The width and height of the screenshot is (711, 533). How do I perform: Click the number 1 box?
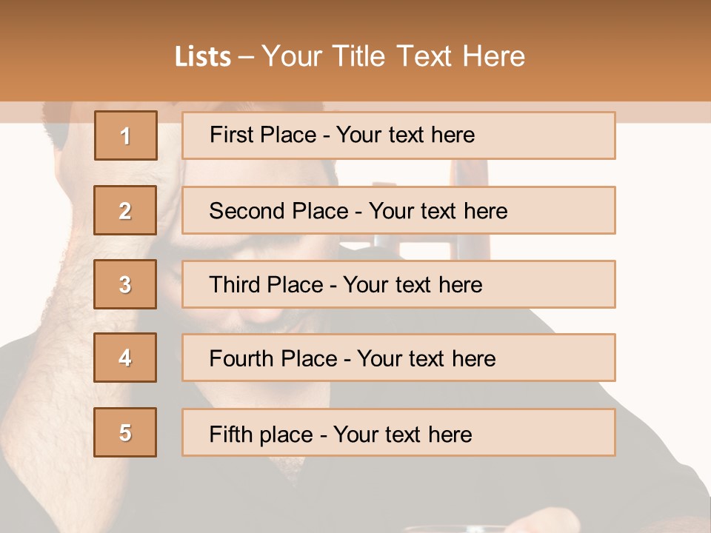pos(125,135)
